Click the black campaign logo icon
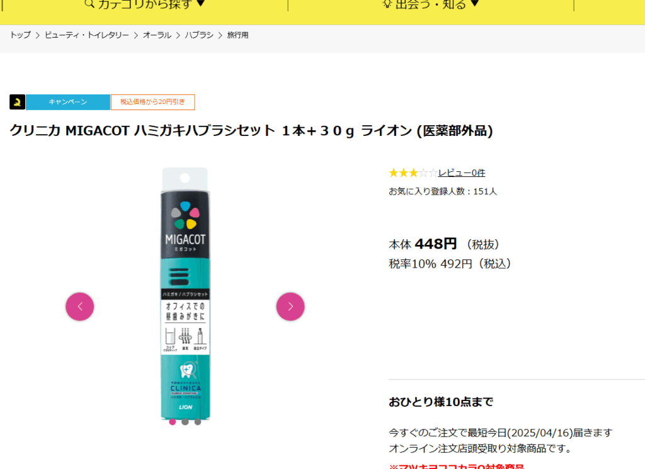This screenshot has height=469, width=645. coord(17,102)
